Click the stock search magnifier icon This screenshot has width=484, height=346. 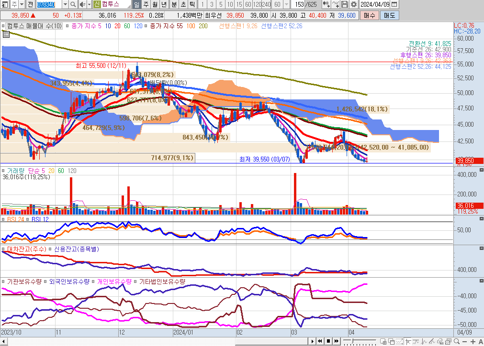[73, 4]
